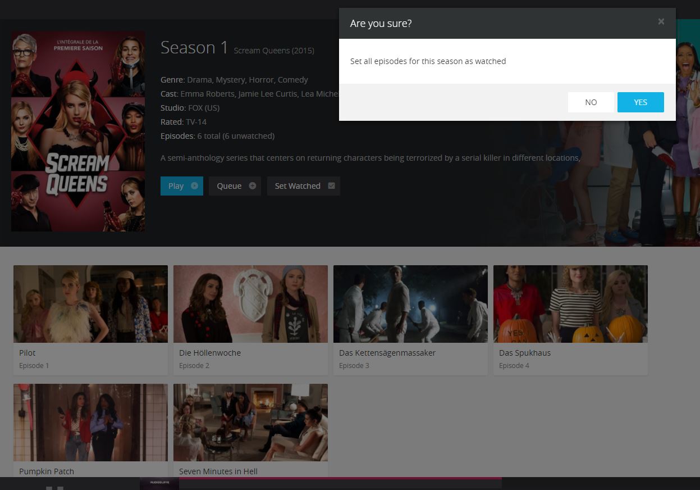Click the '6 total (6 unwatched)' episodes text

point(236,136)
